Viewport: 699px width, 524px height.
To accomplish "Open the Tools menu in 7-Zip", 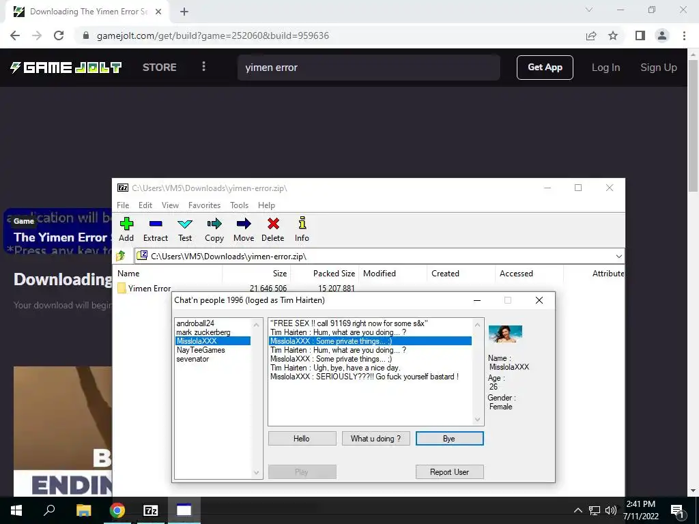I will pos(240,205).
